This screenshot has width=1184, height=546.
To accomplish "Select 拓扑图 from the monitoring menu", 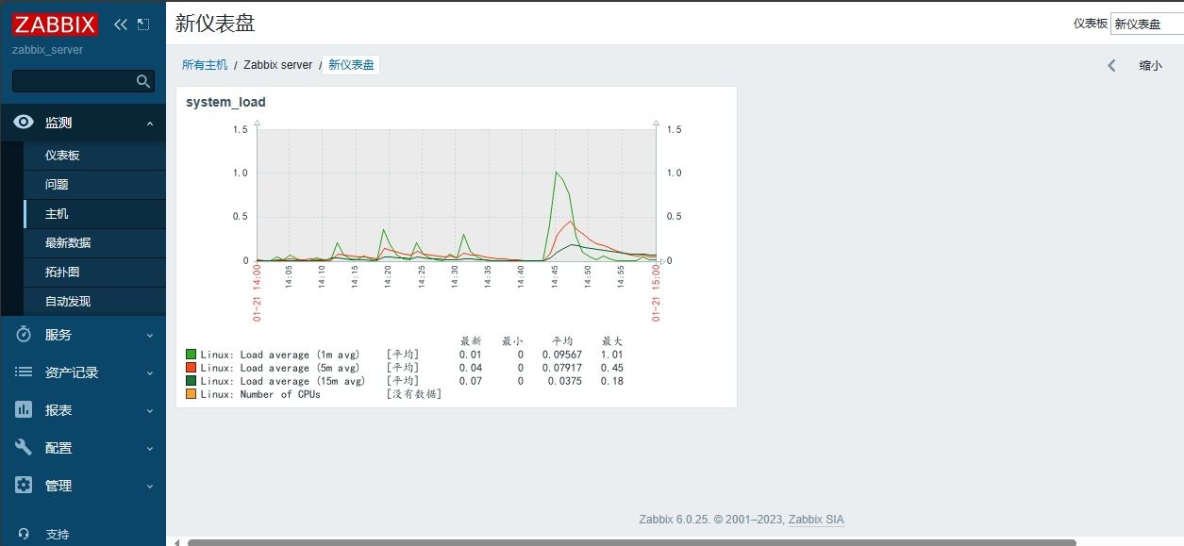I will [x=62, y=273].
